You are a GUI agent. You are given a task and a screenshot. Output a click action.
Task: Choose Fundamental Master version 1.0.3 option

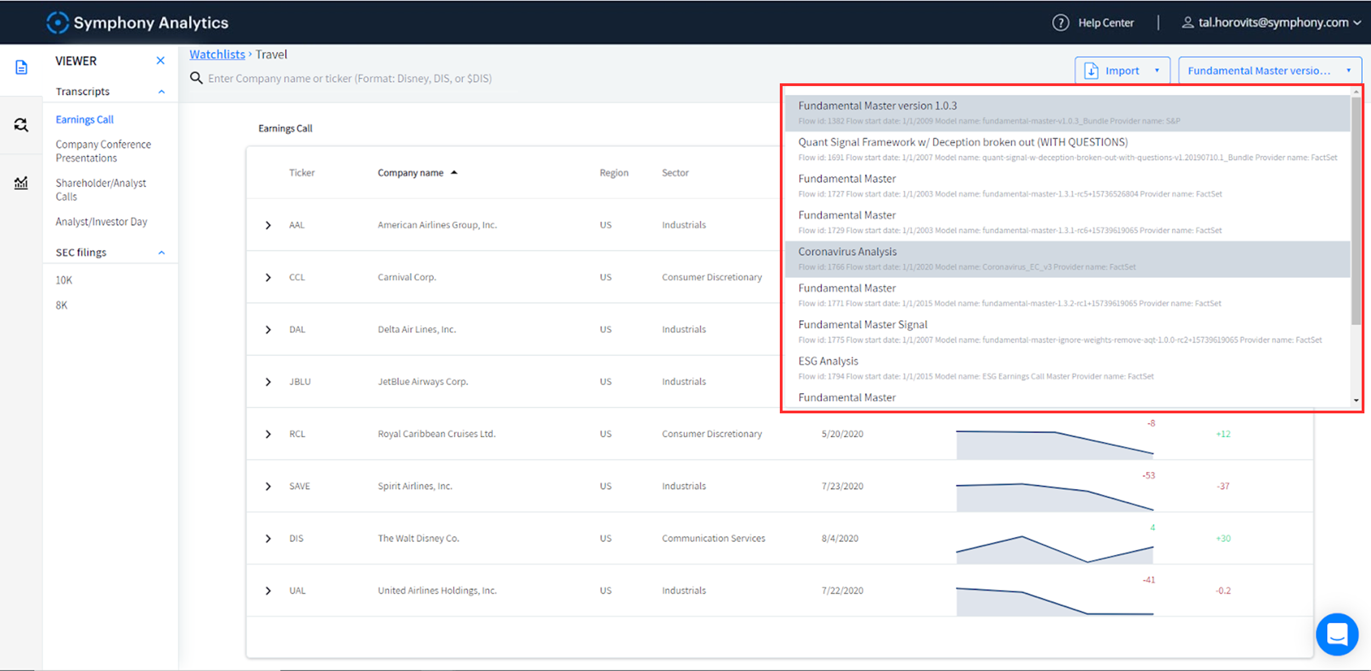coord(1067,113)
